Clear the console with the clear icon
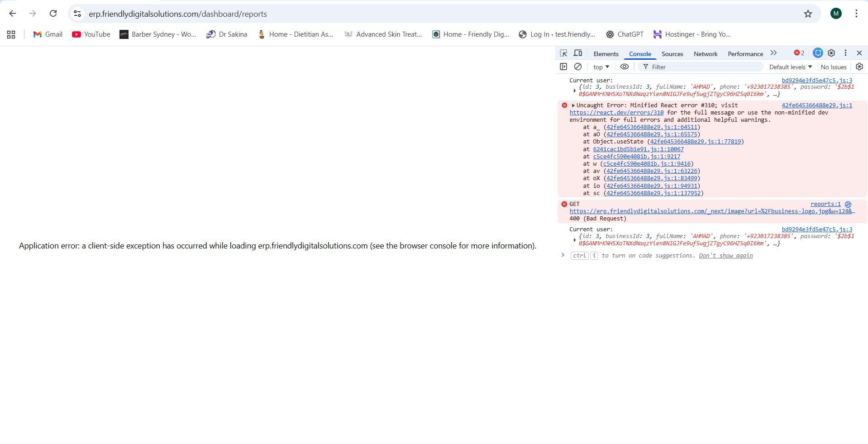The image size is (868, 444). point(578,67)
